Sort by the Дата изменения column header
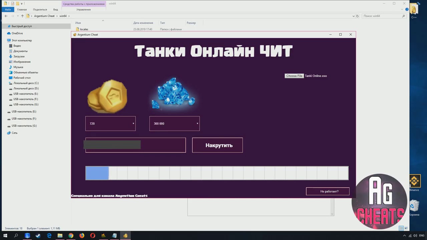Screen dimensions: 427x240 point(143,23)
